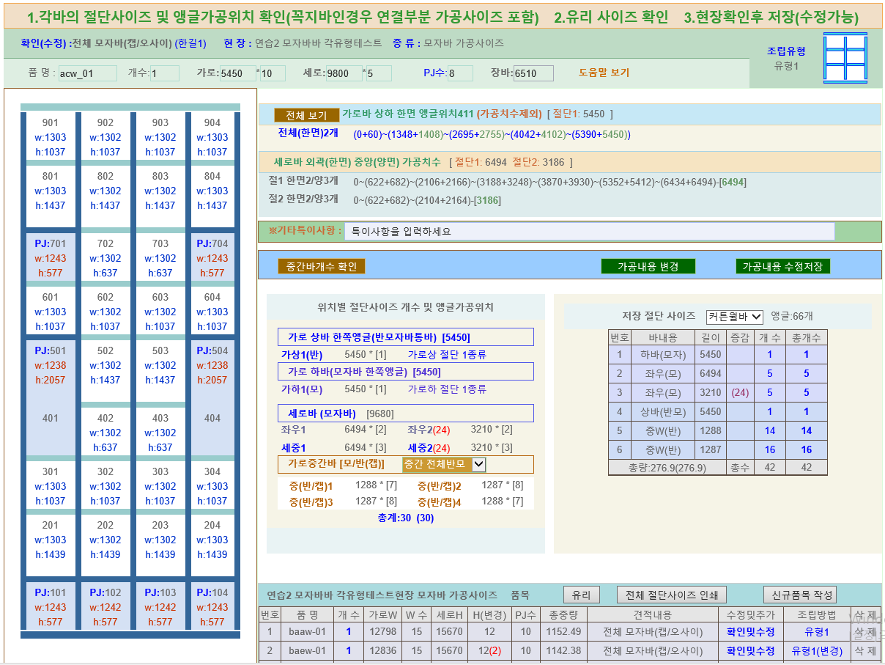Click the 가로 divisions field showing 10
Screen dimensions: 885x665
[273, 73]
